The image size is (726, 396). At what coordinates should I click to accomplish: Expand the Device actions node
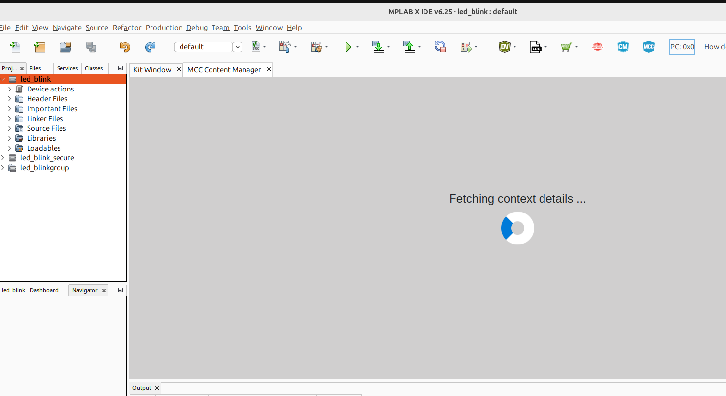tap(9, 89)
